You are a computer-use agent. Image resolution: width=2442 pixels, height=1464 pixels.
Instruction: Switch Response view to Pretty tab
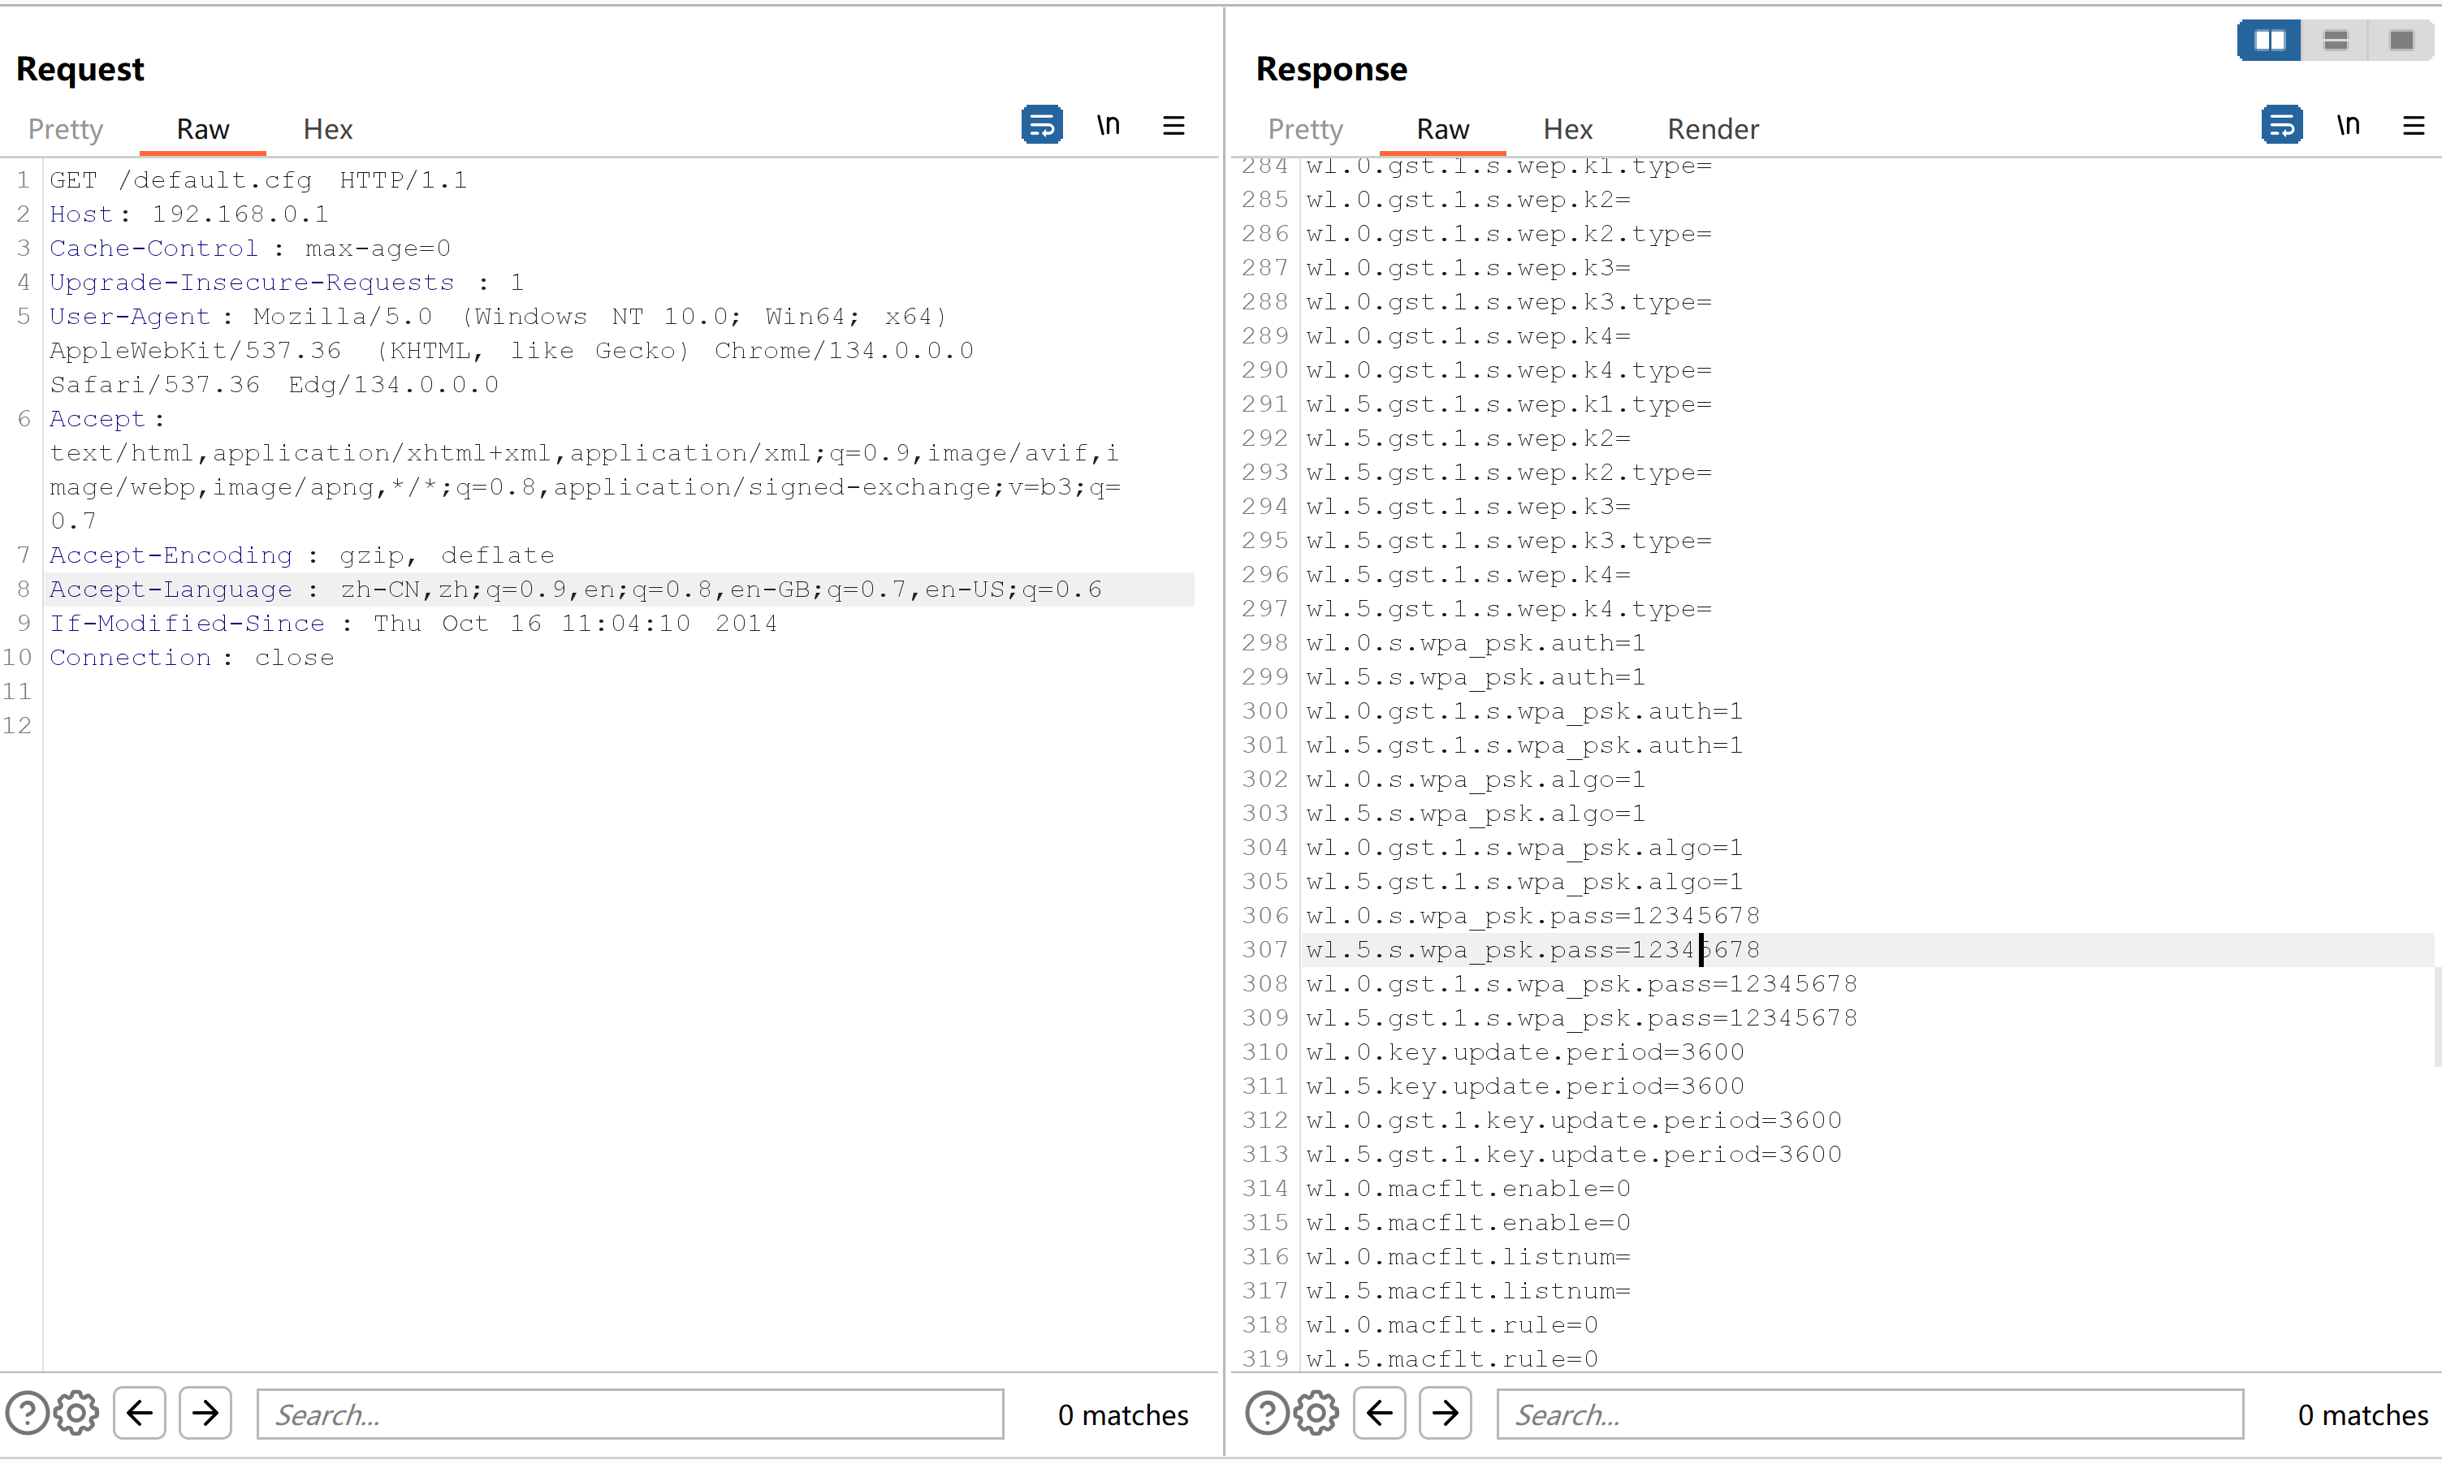(x=1304, y=129)
